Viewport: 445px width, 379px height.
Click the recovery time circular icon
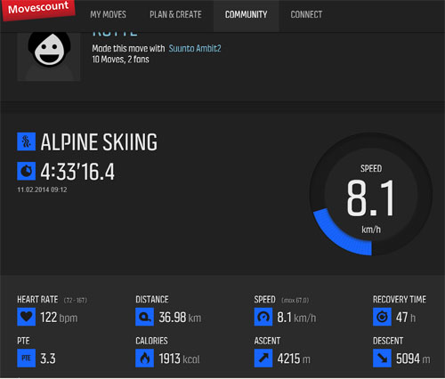[x=382, y=317]
